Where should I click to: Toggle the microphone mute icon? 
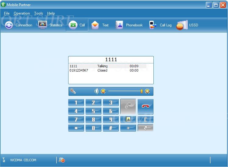pos(73,91)
